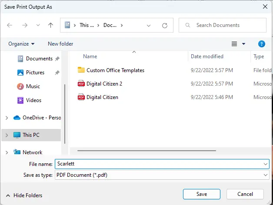Sort files by Date modified column
This screenshot has height=205, width=273.
[207, 56]
